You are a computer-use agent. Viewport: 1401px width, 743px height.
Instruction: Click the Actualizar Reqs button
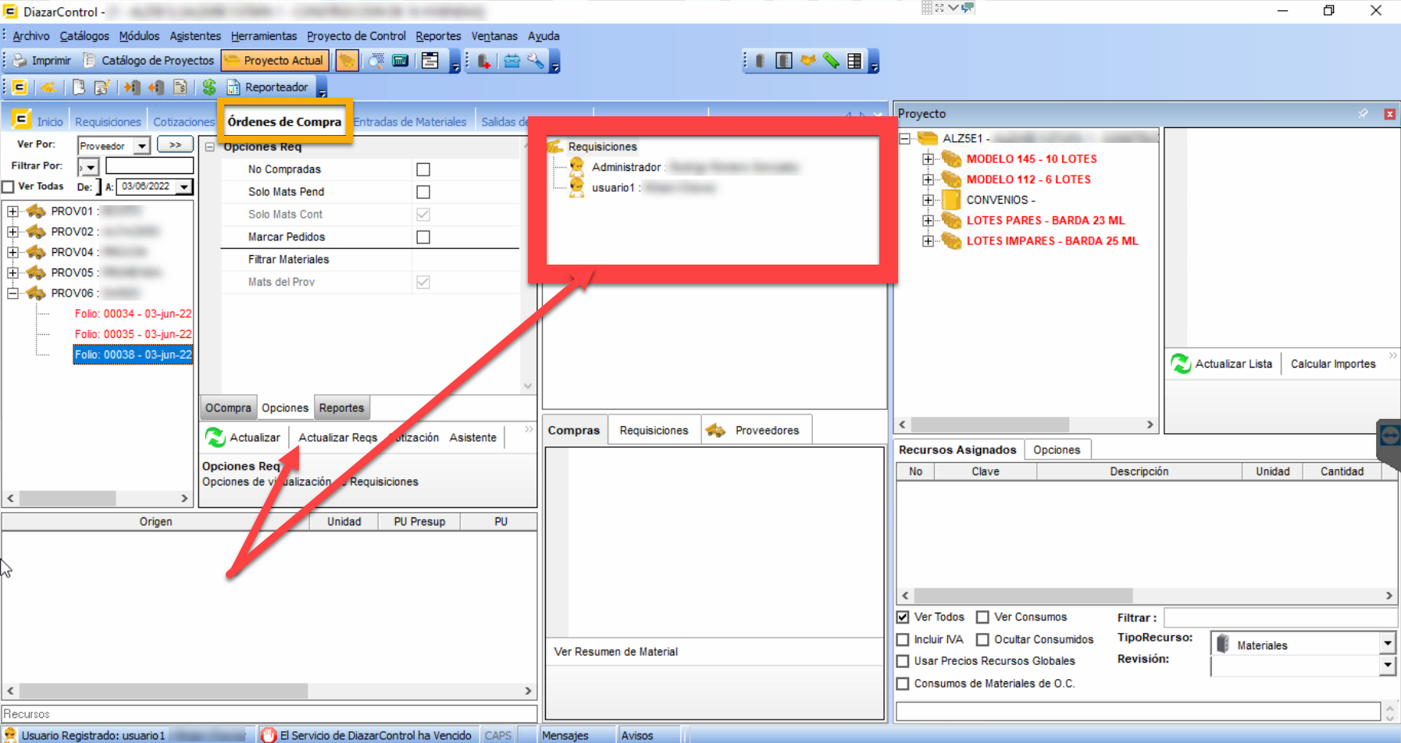[x=337, y=438]
